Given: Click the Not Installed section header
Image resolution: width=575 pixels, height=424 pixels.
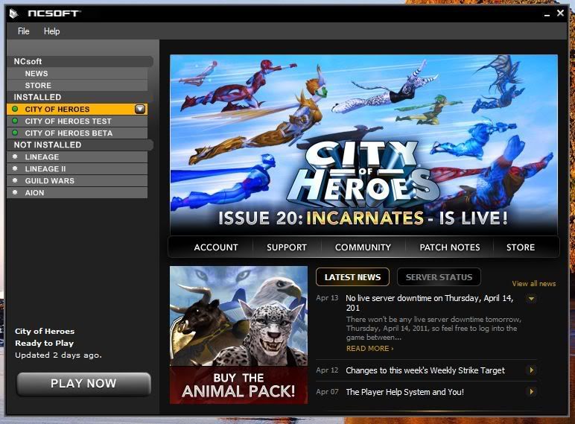Looking at the screenshot, I should click(80, 145).
